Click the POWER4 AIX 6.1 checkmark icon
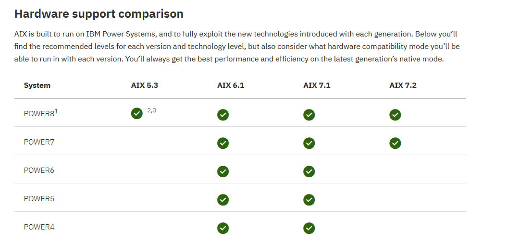The height and width of the screenshot is (242, 507). [223, 228]
